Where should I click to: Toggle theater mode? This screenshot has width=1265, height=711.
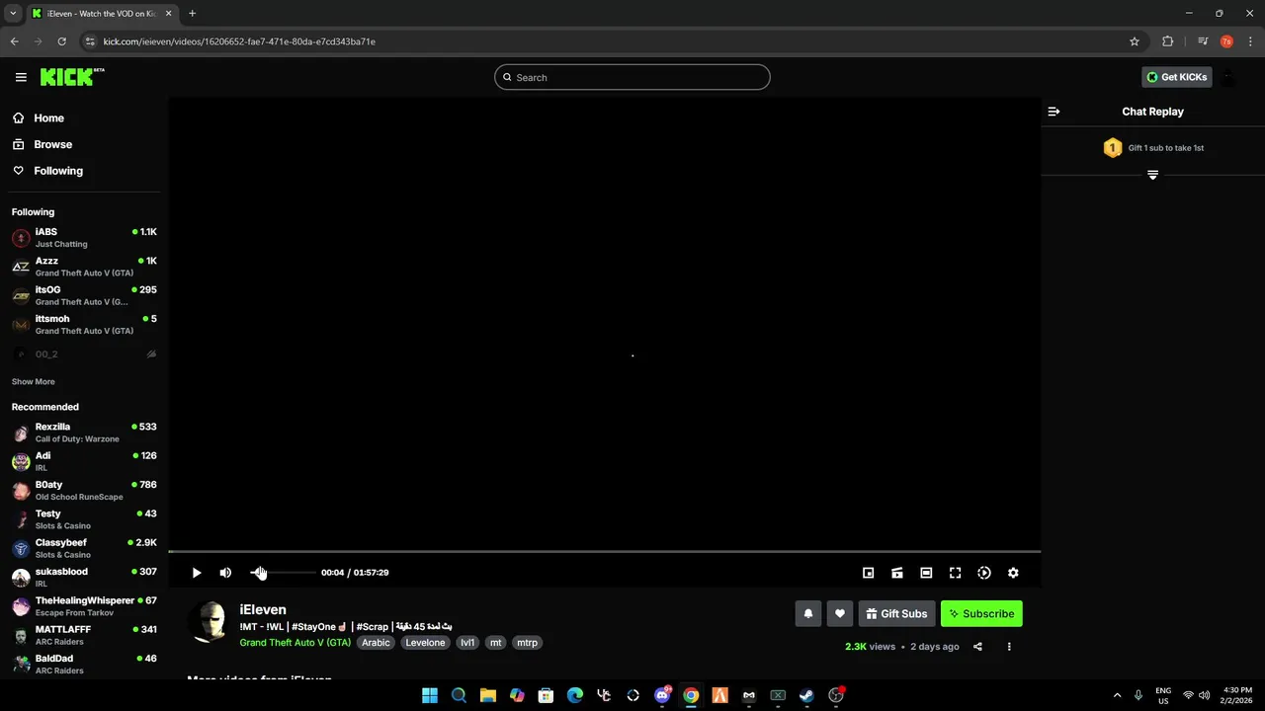pos(926,573)
